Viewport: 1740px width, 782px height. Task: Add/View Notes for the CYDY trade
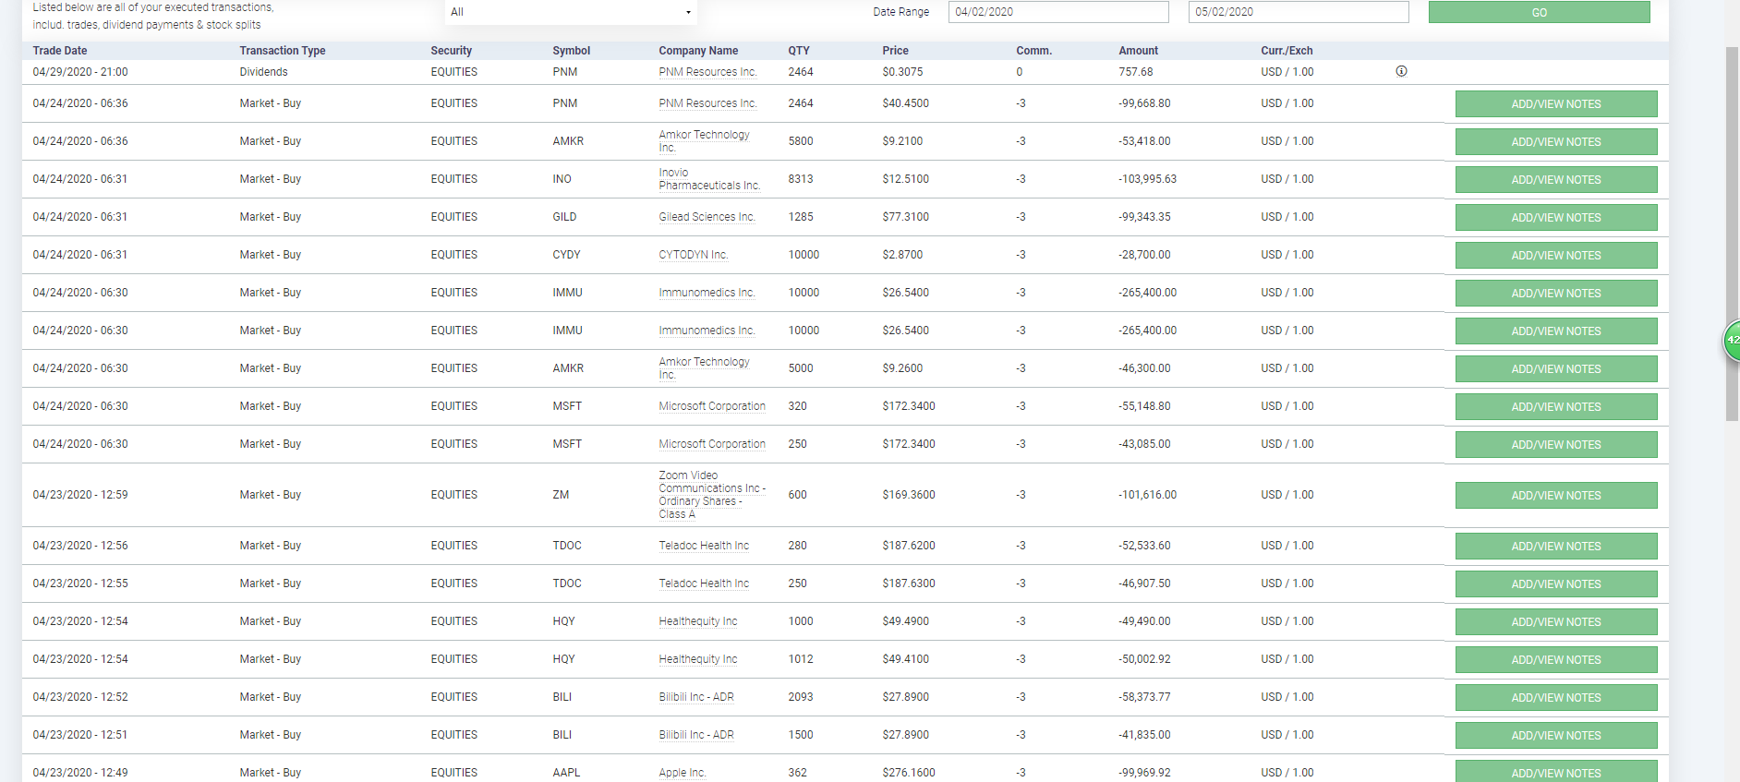(x=1556, y=256)
